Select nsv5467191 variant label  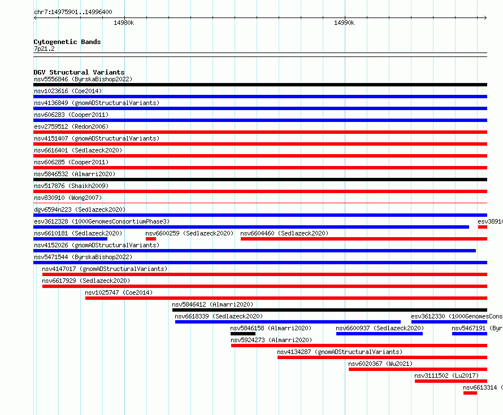point(478,328)
